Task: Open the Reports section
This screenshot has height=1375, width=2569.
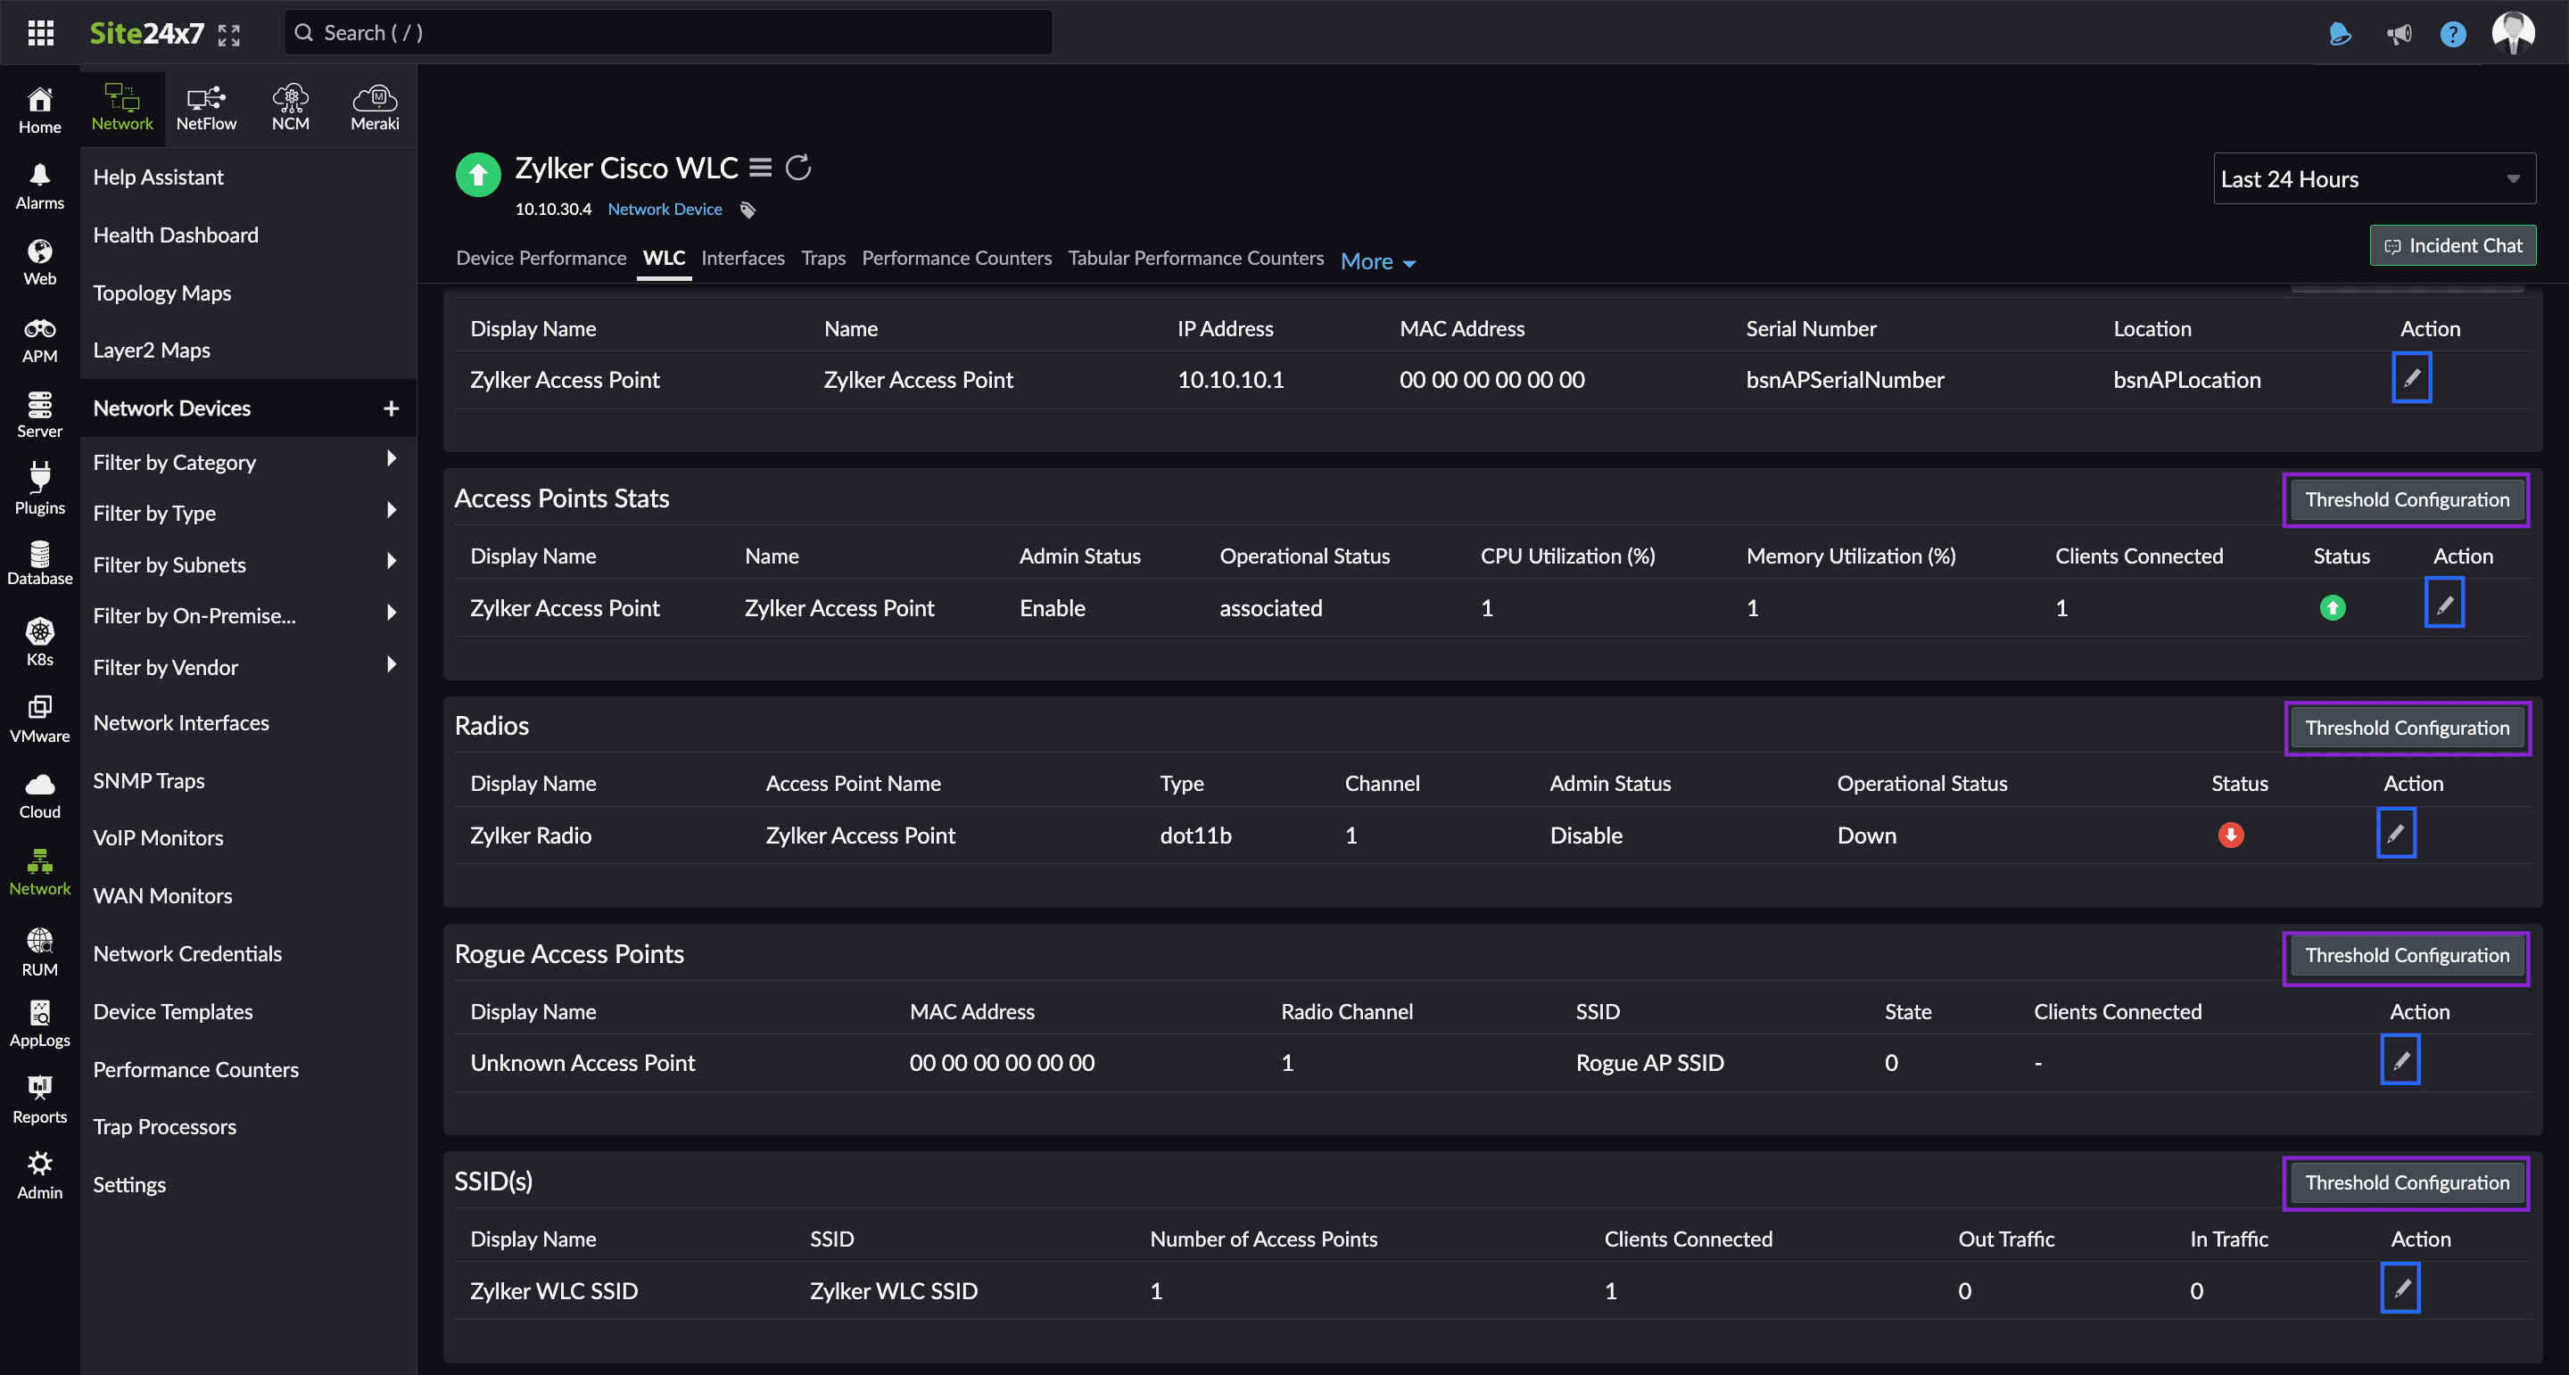Action: click(40, 1099)
